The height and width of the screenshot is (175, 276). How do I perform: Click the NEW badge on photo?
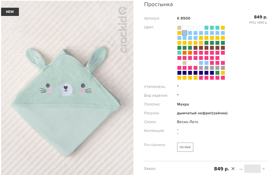tap(10, 12)
